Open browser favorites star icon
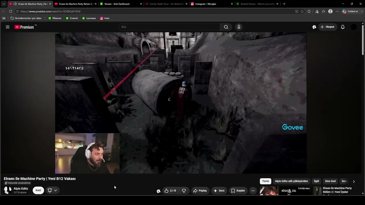 tap(323, 11)
